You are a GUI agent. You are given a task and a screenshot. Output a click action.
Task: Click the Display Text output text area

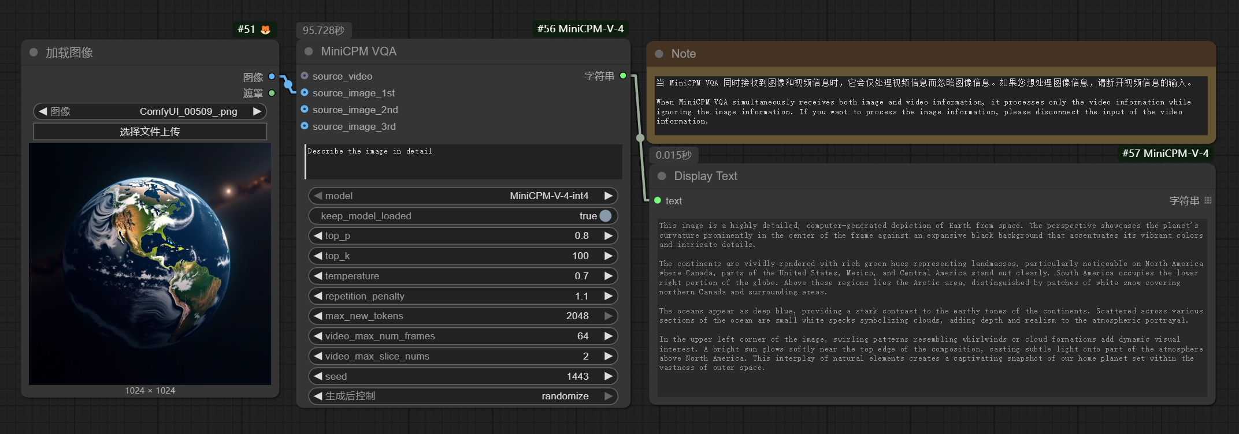932,307
